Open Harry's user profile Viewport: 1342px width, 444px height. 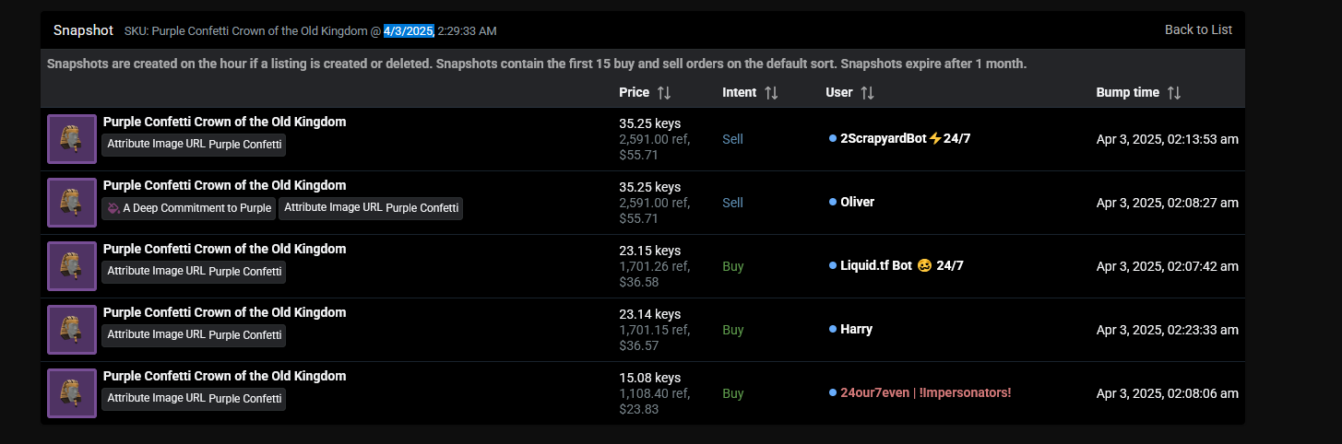pyautogui.click(x=856, y=329)
